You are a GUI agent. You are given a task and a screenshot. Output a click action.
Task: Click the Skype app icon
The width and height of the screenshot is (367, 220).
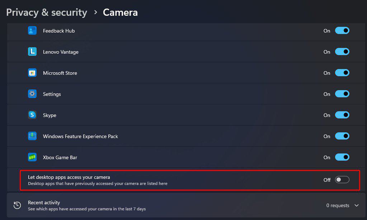[x=32, y=115]
